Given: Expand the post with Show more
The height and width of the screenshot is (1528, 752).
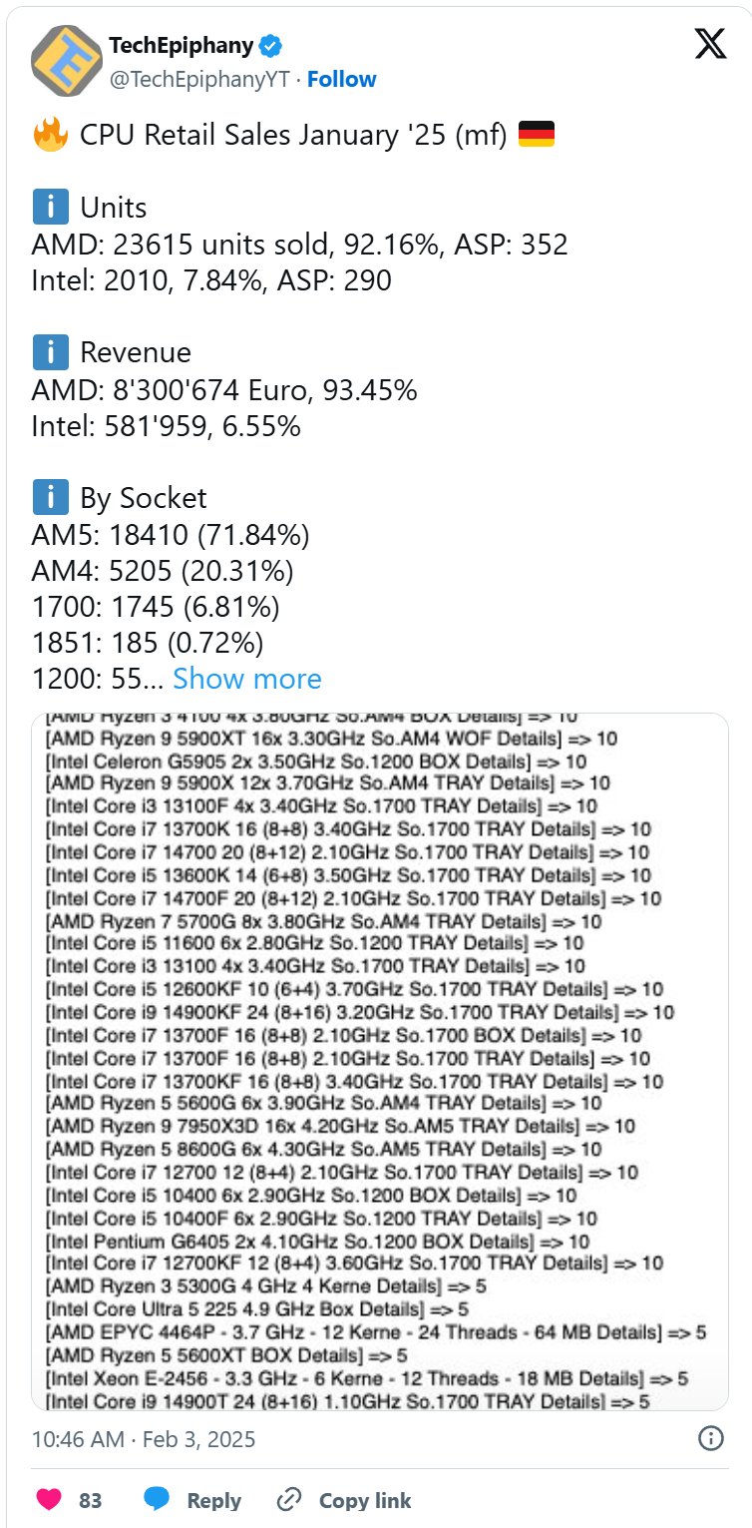Looking at the screenshot, I should tap(247, 679).
